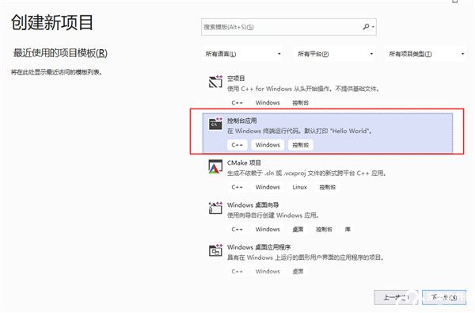The width and height of the screenshot is (475, 313).
Task: Go back with the 上一步 button
Action: click(x=396, y=297)
